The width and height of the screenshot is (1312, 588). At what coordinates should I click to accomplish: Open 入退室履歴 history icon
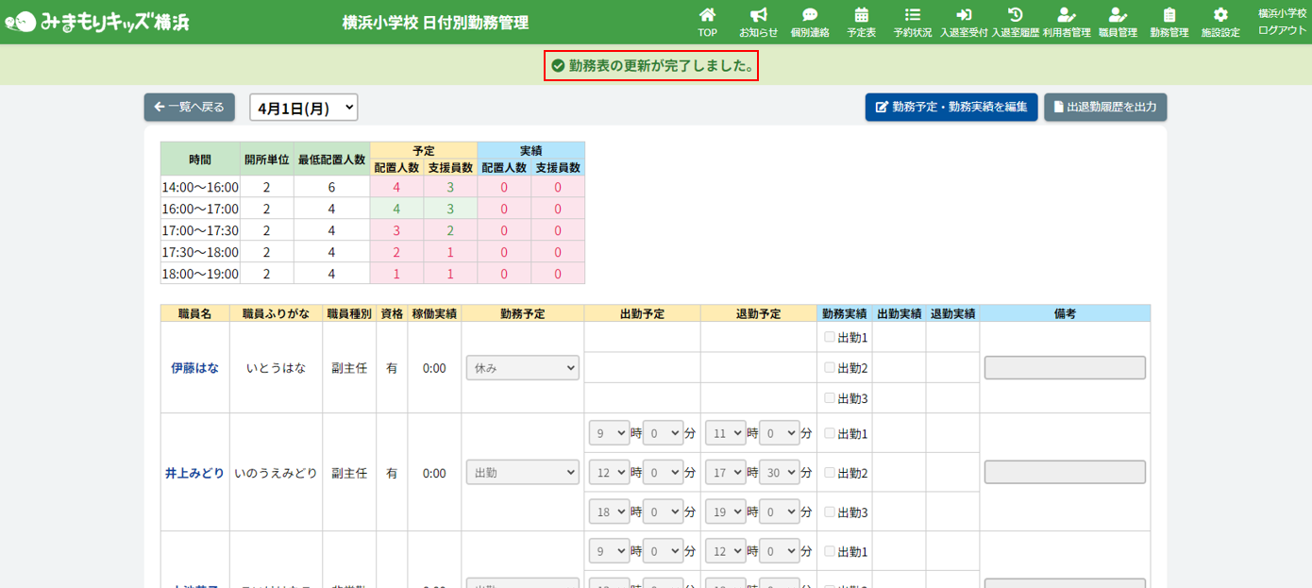(x=1015, y=16)
